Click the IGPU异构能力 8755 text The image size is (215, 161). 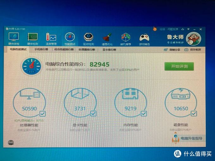29,121
